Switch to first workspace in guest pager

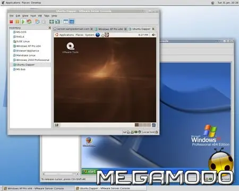136,125
